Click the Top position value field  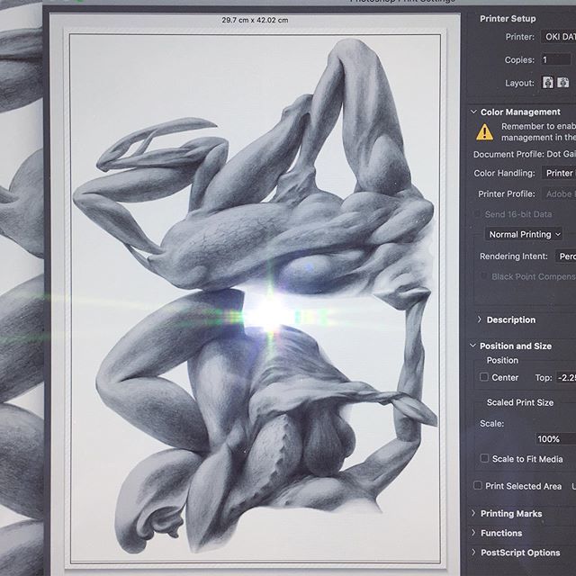[x=566, y=377]
